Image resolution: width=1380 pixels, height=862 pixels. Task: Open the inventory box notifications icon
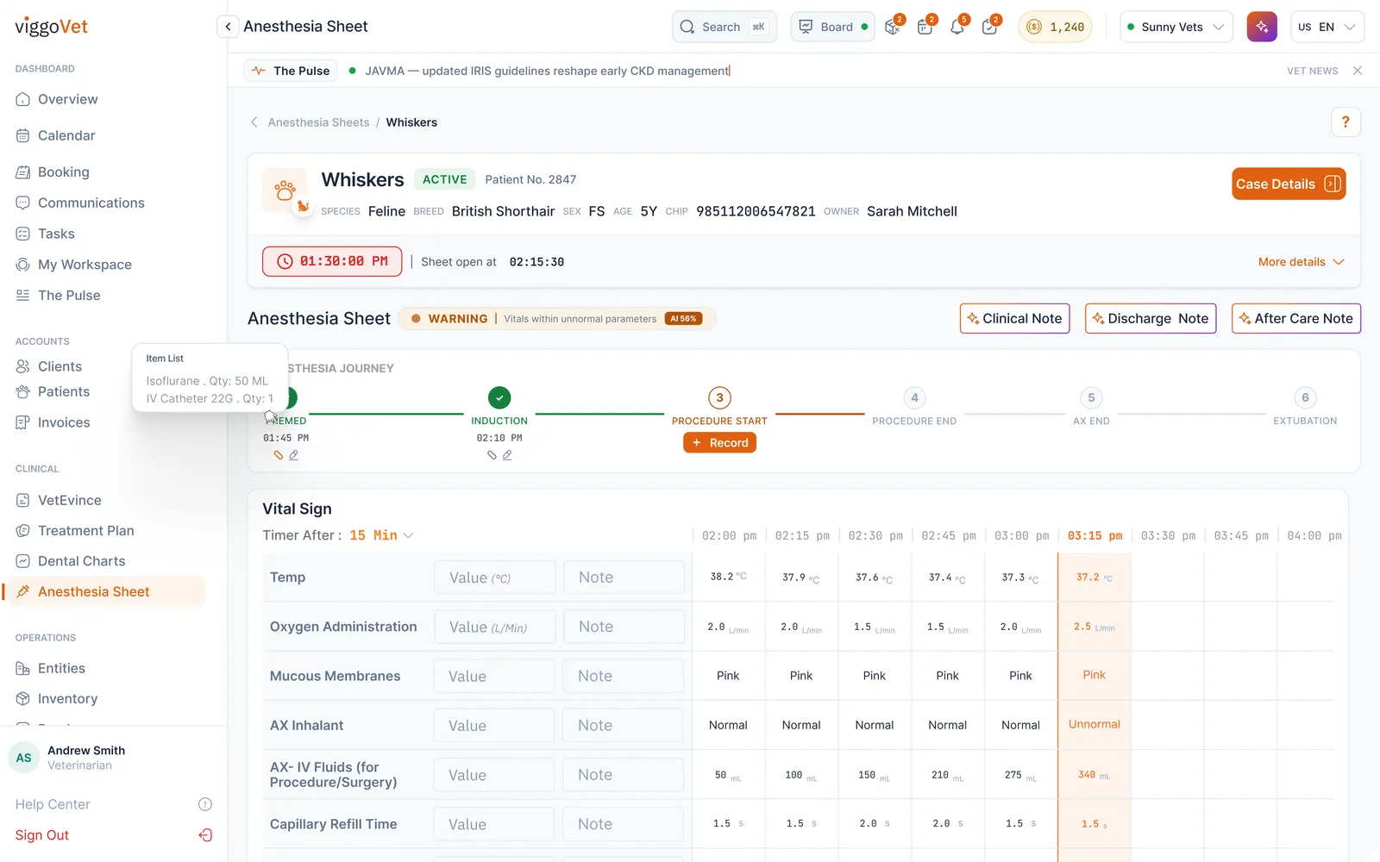point(893,27)
